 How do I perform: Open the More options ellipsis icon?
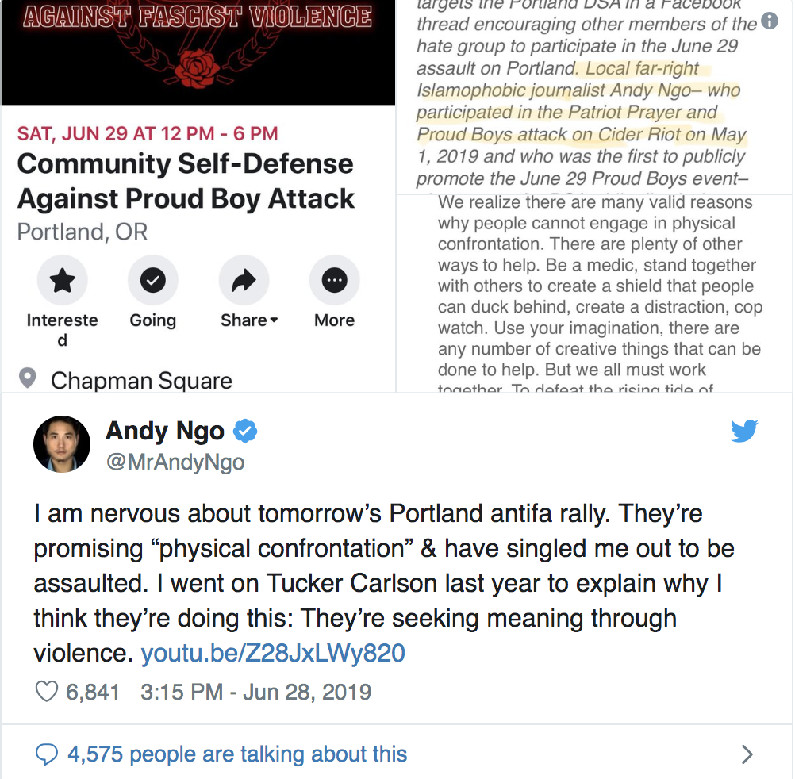(x=335, y=280)
